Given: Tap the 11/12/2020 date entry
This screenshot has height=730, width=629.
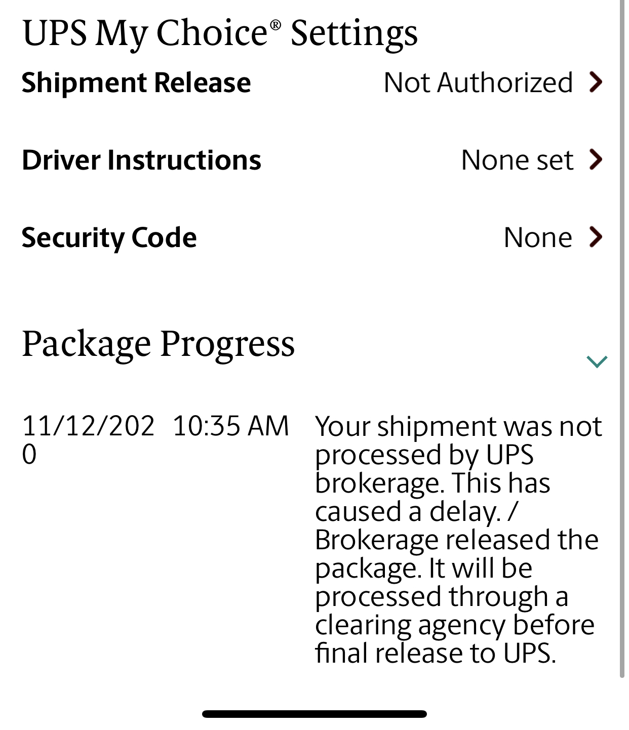Looking at the screenshot, I should 88,438.
